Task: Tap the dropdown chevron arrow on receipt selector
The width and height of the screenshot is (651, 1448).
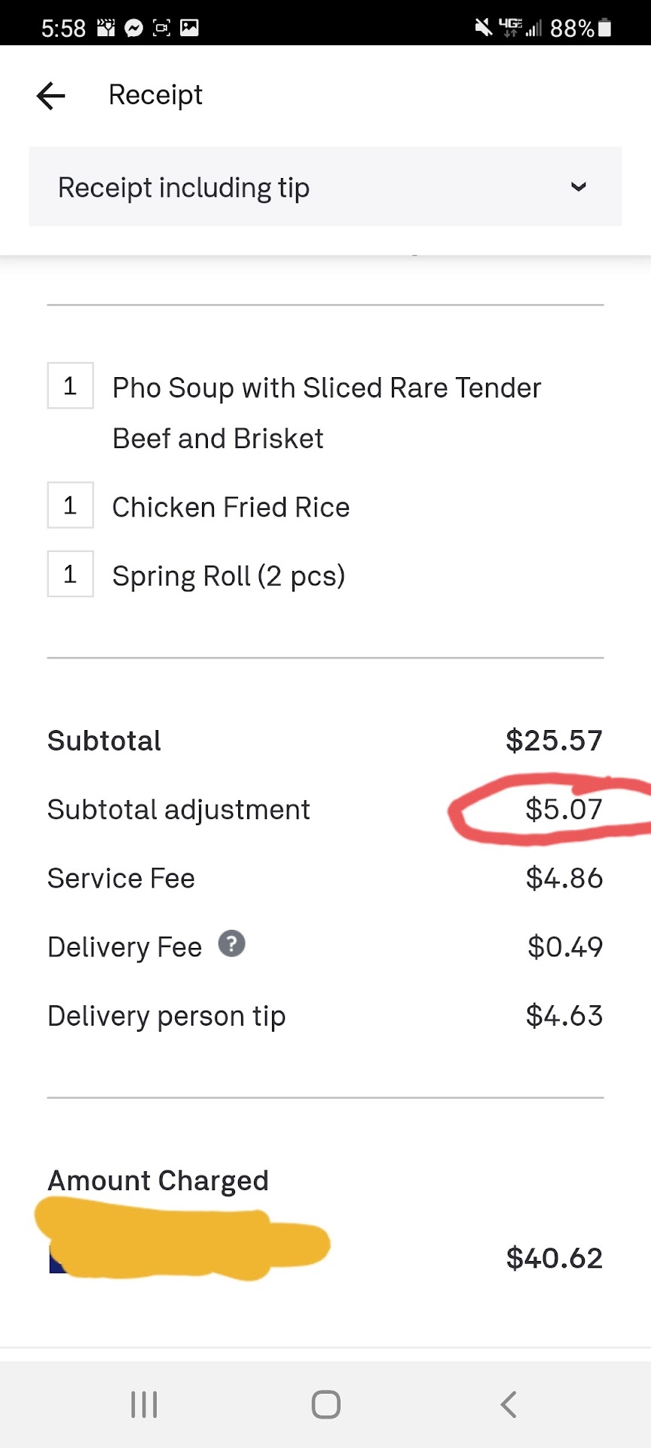Action: pyautogui.click(x=578, y=187)
